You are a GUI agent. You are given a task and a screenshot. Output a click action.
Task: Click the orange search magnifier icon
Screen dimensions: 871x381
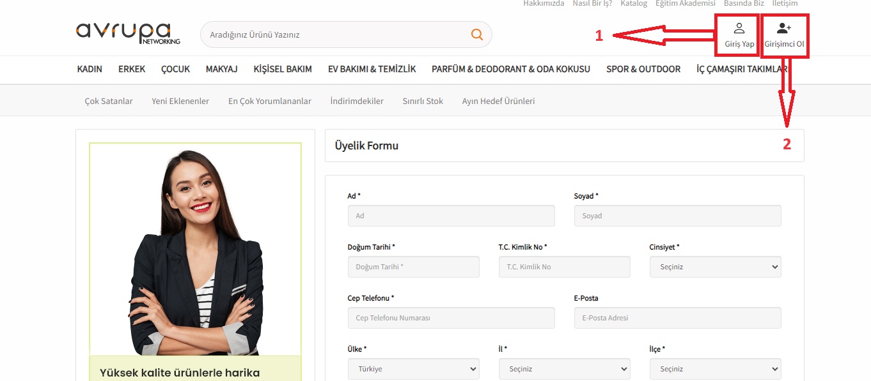(476, 34)
